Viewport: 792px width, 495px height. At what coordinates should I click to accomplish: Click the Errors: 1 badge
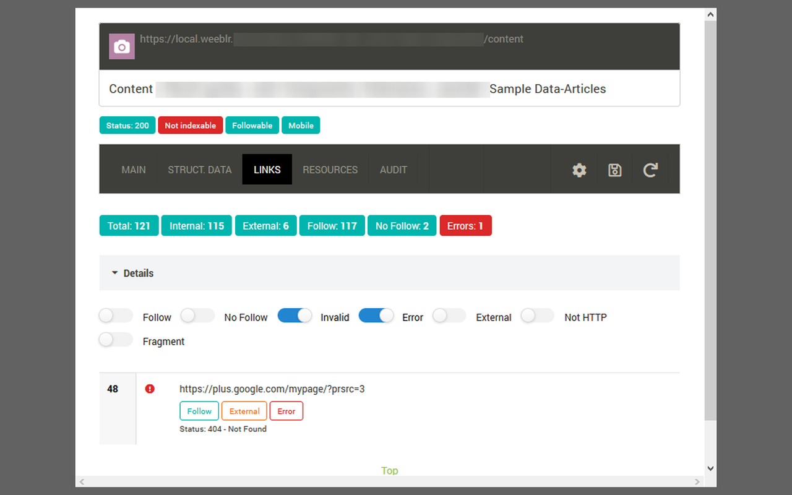466,226
